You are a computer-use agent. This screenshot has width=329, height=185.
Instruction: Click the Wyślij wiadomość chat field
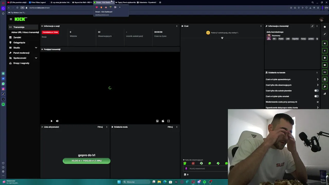pos(206,169)
